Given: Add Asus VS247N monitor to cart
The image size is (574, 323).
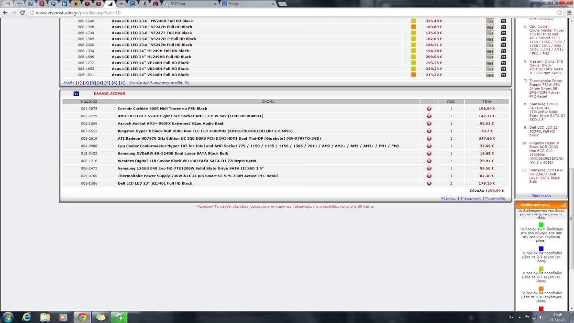Looking at the screenshot, I should point(503,45).
